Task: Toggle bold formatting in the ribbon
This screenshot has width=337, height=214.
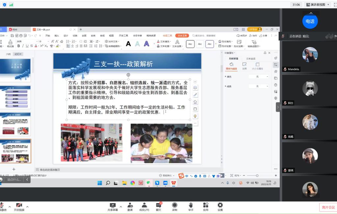Action: point(19,46)
